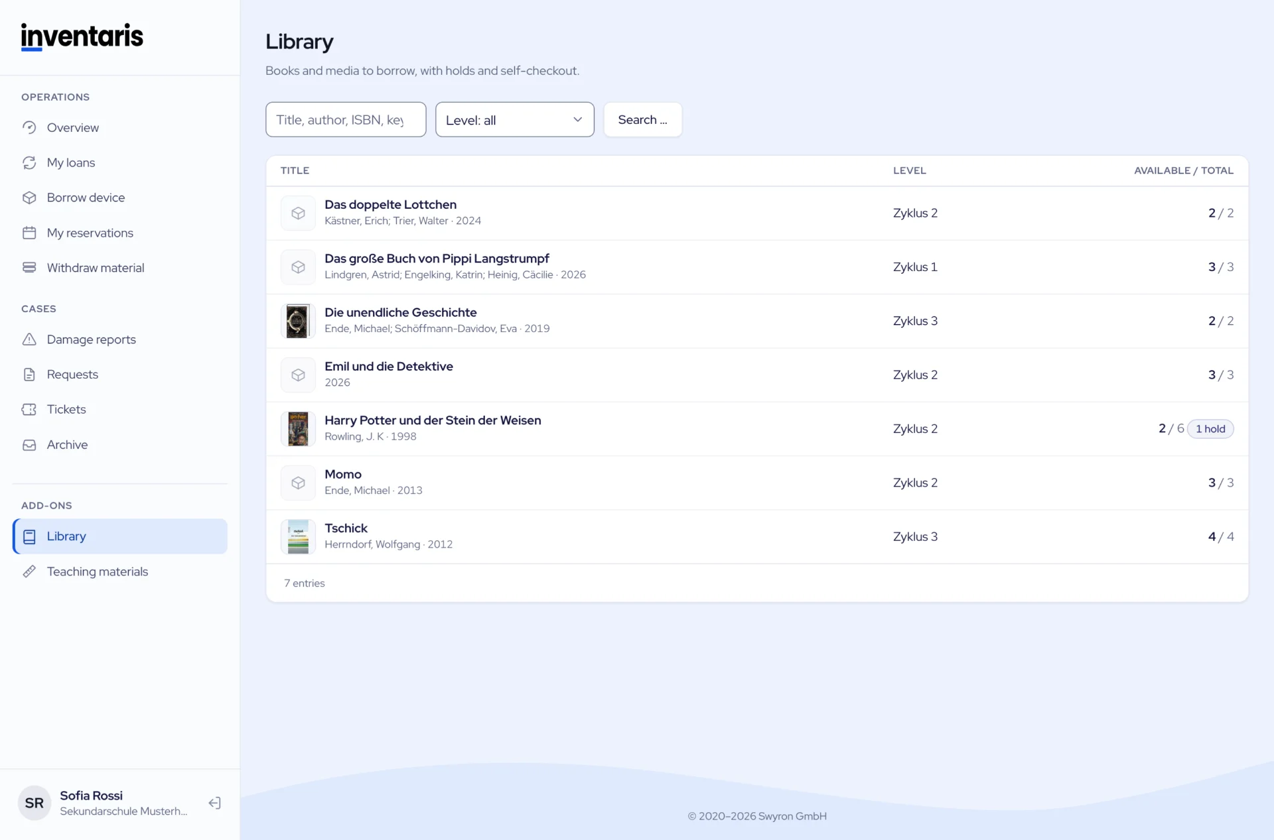Click Die unendliche Geschichte cover thumbnail
The width and height of the screenshot is (1274, 840).
click(298, 321)
